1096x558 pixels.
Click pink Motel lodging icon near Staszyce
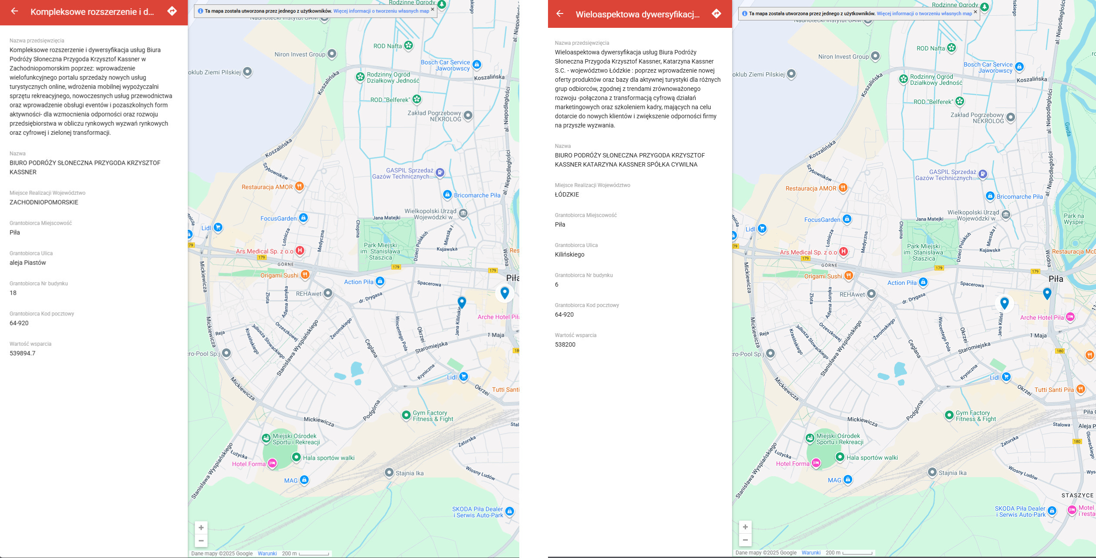[x=1072, y=510]
